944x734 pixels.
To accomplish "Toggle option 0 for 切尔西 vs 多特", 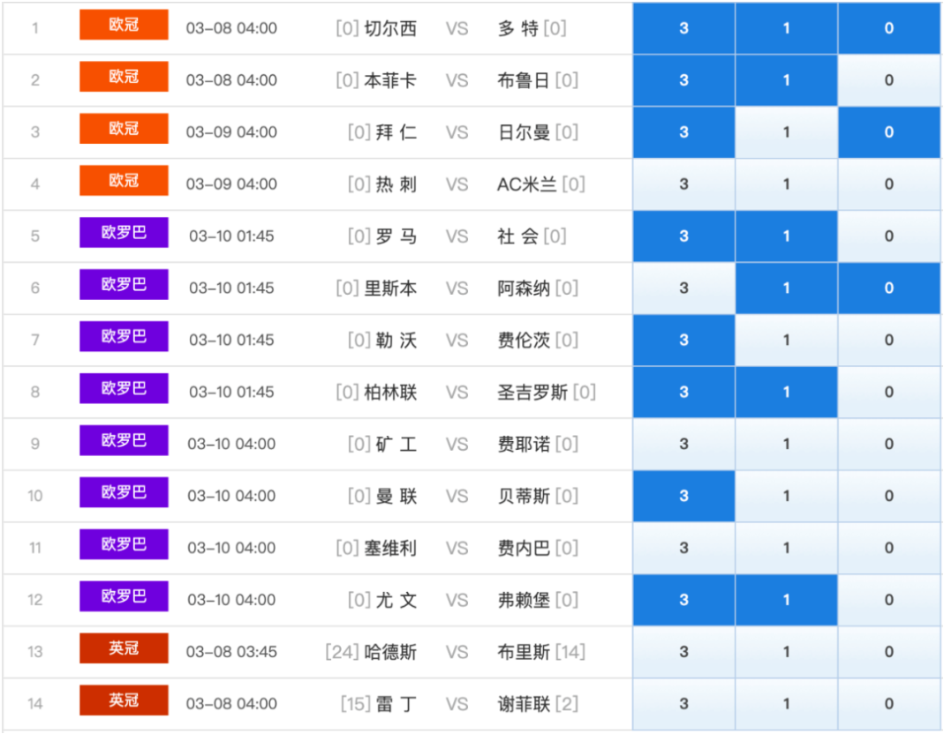I will click(x=889, y=28).
